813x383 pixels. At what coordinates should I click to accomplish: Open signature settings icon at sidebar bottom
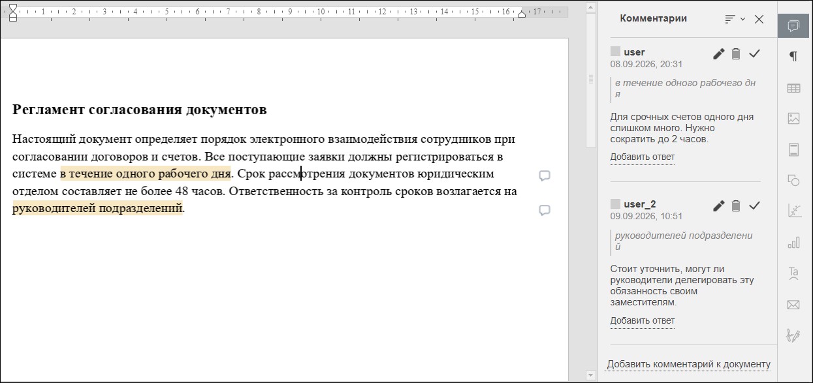pos(793,335)
